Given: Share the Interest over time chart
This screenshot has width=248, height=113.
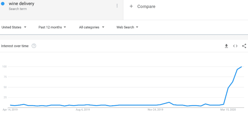Looking at the screenshot, I should [x=244, y=46].
